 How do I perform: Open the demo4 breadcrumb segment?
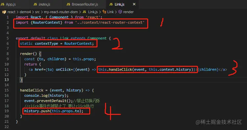25,12
